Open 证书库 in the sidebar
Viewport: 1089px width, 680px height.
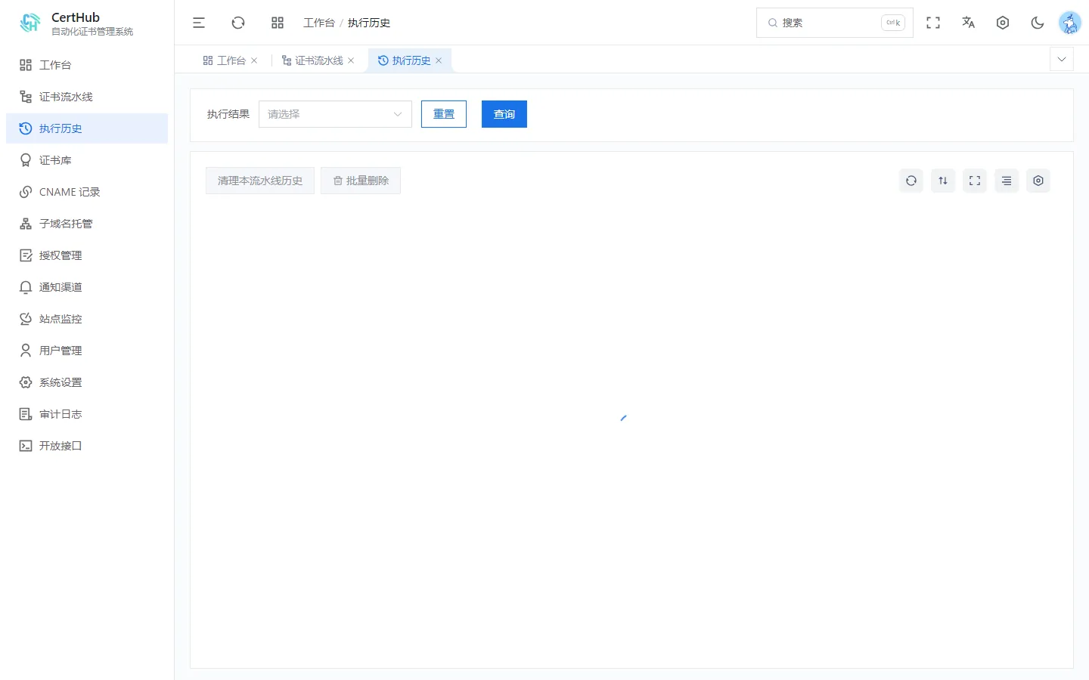click(x=87, y=160)
